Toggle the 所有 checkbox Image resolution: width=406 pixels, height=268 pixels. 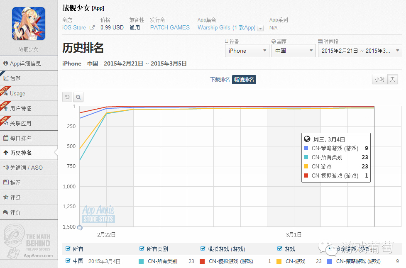(x=68, y=249)
